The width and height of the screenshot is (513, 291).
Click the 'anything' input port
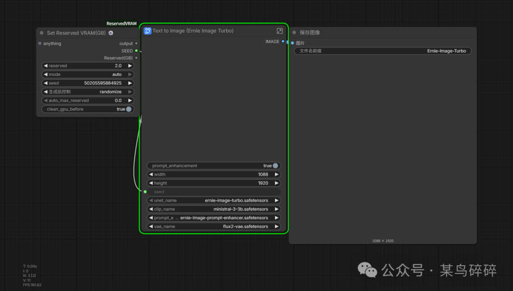[40, 44]
